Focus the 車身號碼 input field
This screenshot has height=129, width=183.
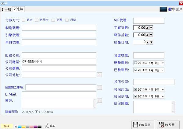[59, 42]
